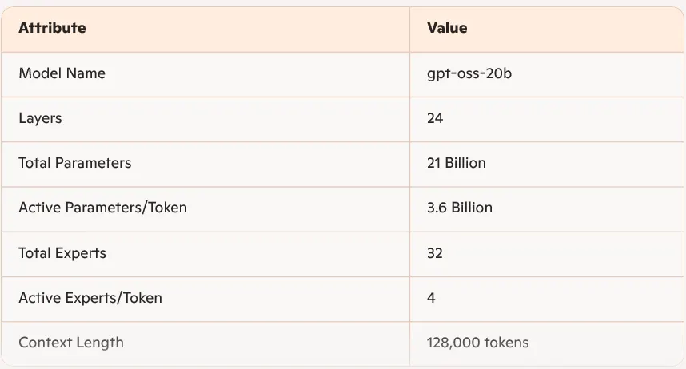Image resolution: width=686 pixels, height=369 pixels.
Task: Click the word tokens in last row
Action: (507, 343)
